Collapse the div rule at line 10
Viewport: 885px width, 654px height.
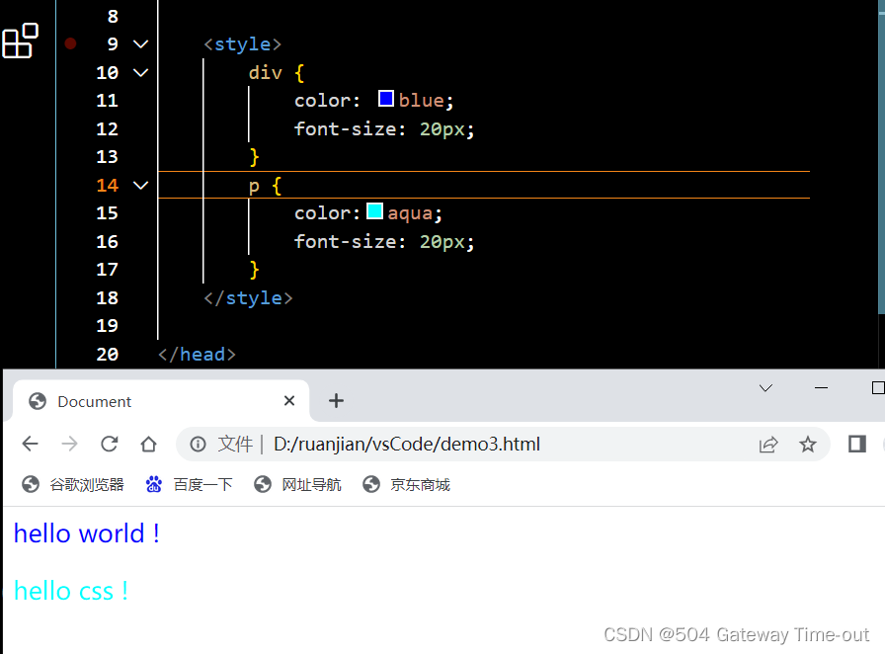tap(140, 72)
